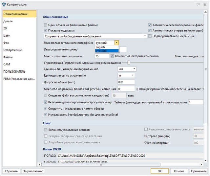
Task: Toggle 'Подтвердить Файл/Сохранение' checkbox
Action: coord(150,36)
